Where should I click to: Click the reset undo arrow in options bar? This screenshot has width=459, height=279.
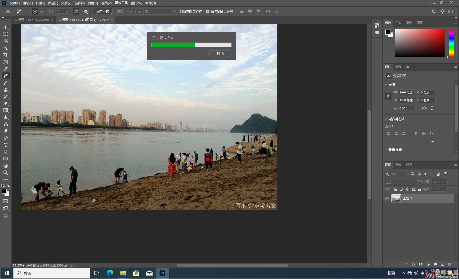268,11
